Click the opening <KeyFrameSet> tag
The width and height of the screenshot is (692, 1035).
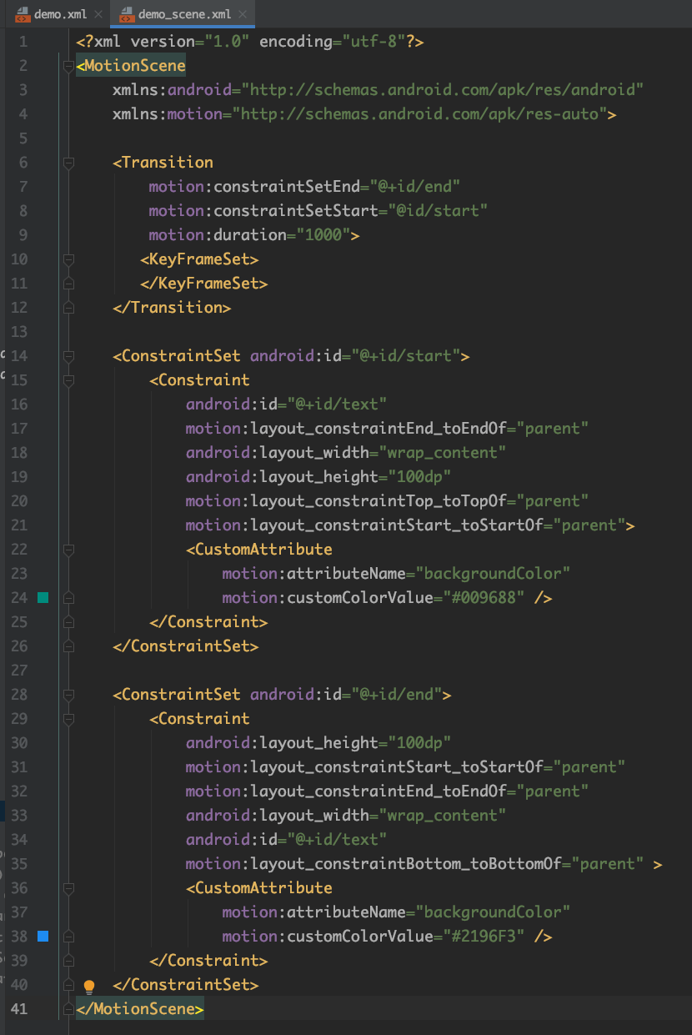[x=199, y=259]
